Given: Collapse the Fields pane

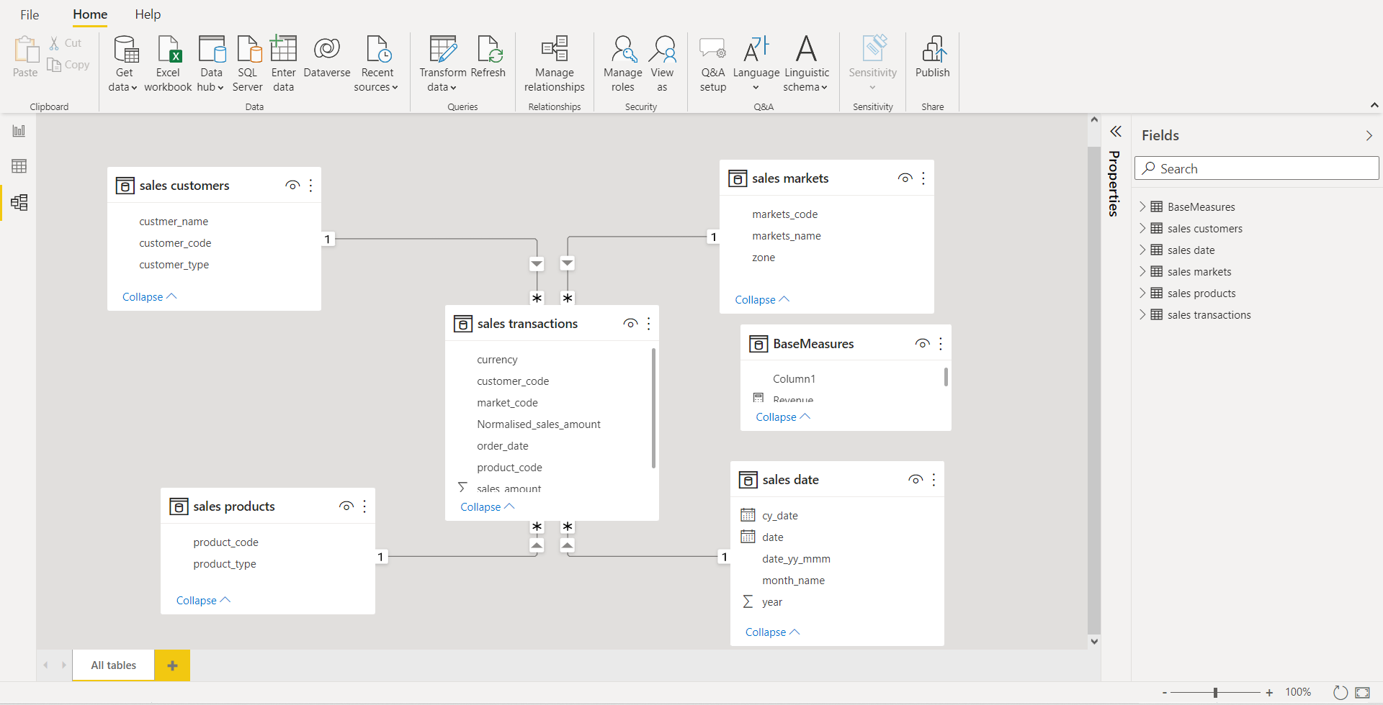Looking at the screenshot, I should (x=1369, y=135).
